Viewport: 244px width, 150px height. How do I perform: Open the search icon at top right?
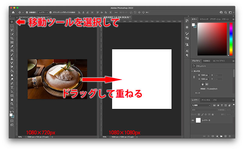pos(225,12)
